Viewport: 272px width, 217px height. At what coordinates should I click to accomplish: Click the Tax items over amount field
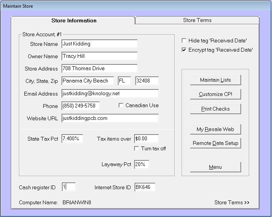coord(146,139)
